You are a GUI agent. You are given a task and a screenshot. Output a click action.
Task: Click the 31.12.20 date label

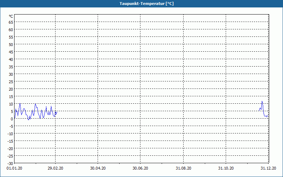pos(268,169)
